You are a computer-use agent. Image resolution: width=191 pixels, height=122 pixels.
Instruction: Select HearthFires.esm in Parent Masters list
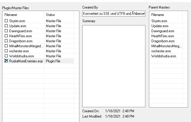[x=163, y=36]
